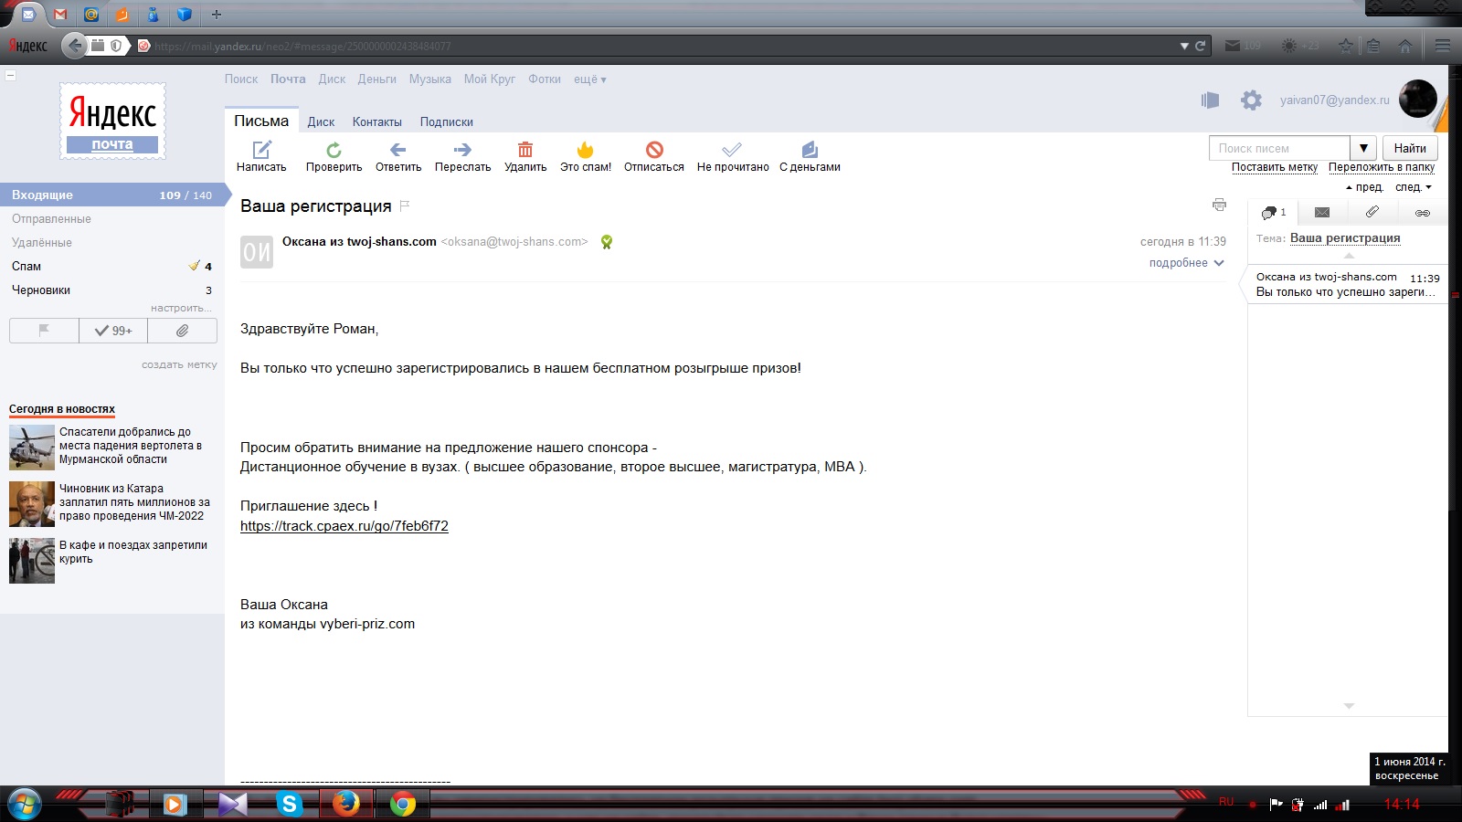Mark message with Это спам! icon

(586, 150)
